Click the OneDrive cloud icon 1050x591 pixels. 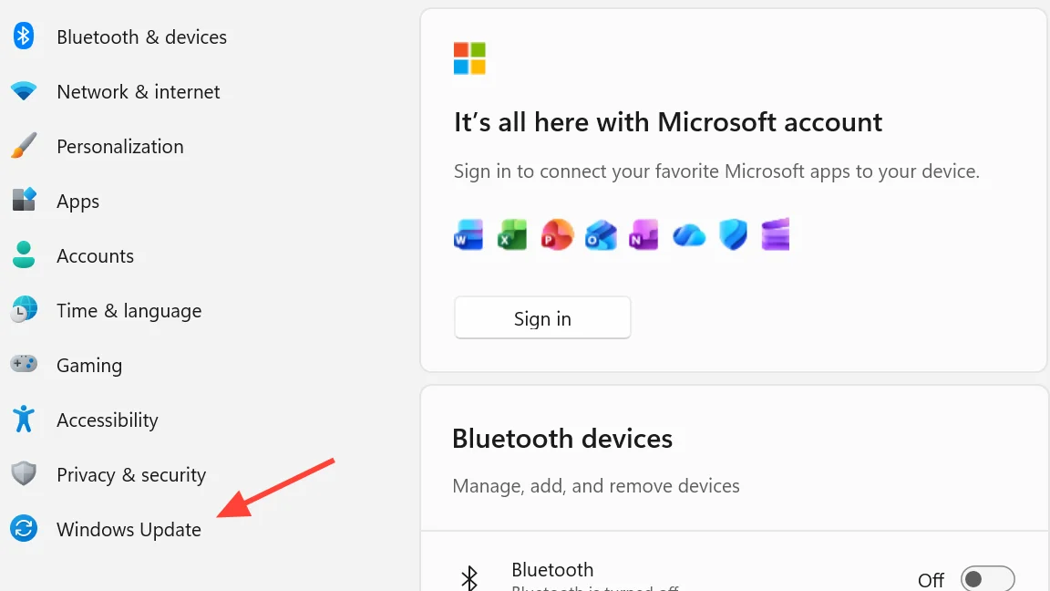coord(689,236)
